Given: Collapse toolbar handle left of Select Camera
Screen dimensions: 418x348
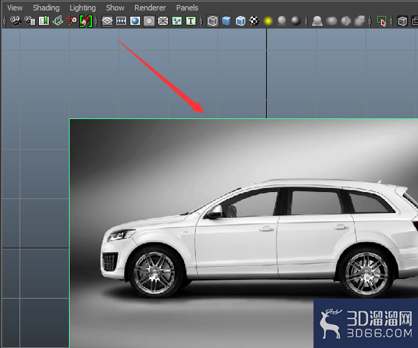Looking at the screenshot, I should (x=5, y=21).
